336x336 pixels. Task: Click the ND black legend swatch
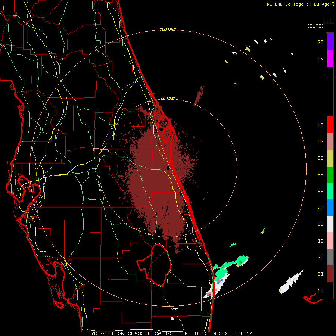point(330,290)
